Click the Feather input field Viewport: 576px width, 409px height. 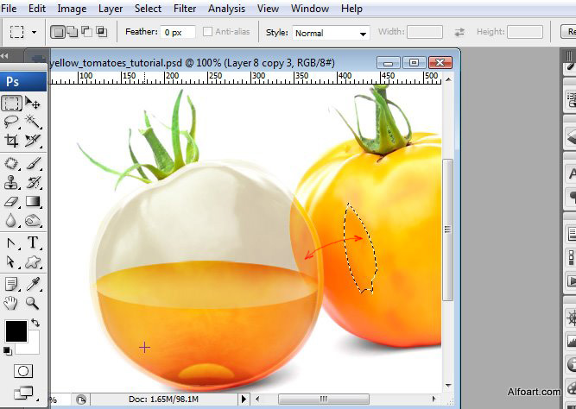pos(177,32)
